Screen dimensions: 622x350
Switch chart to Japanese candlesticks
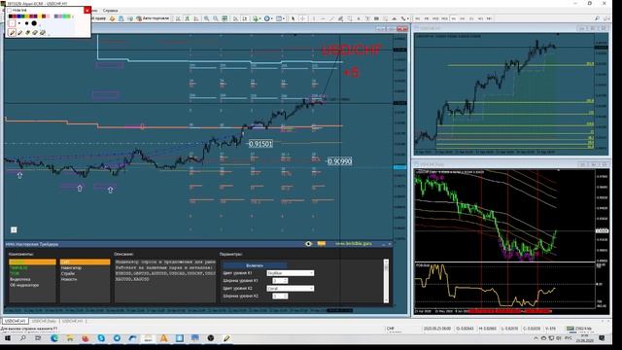click(x=188, y=18)
